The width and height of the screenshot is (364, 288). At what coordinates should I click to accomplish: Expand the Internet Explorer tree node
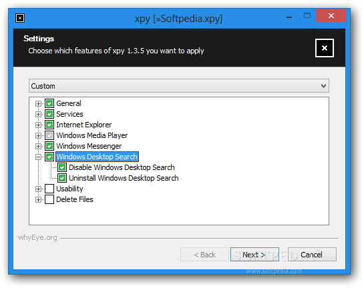coord(38,125)
